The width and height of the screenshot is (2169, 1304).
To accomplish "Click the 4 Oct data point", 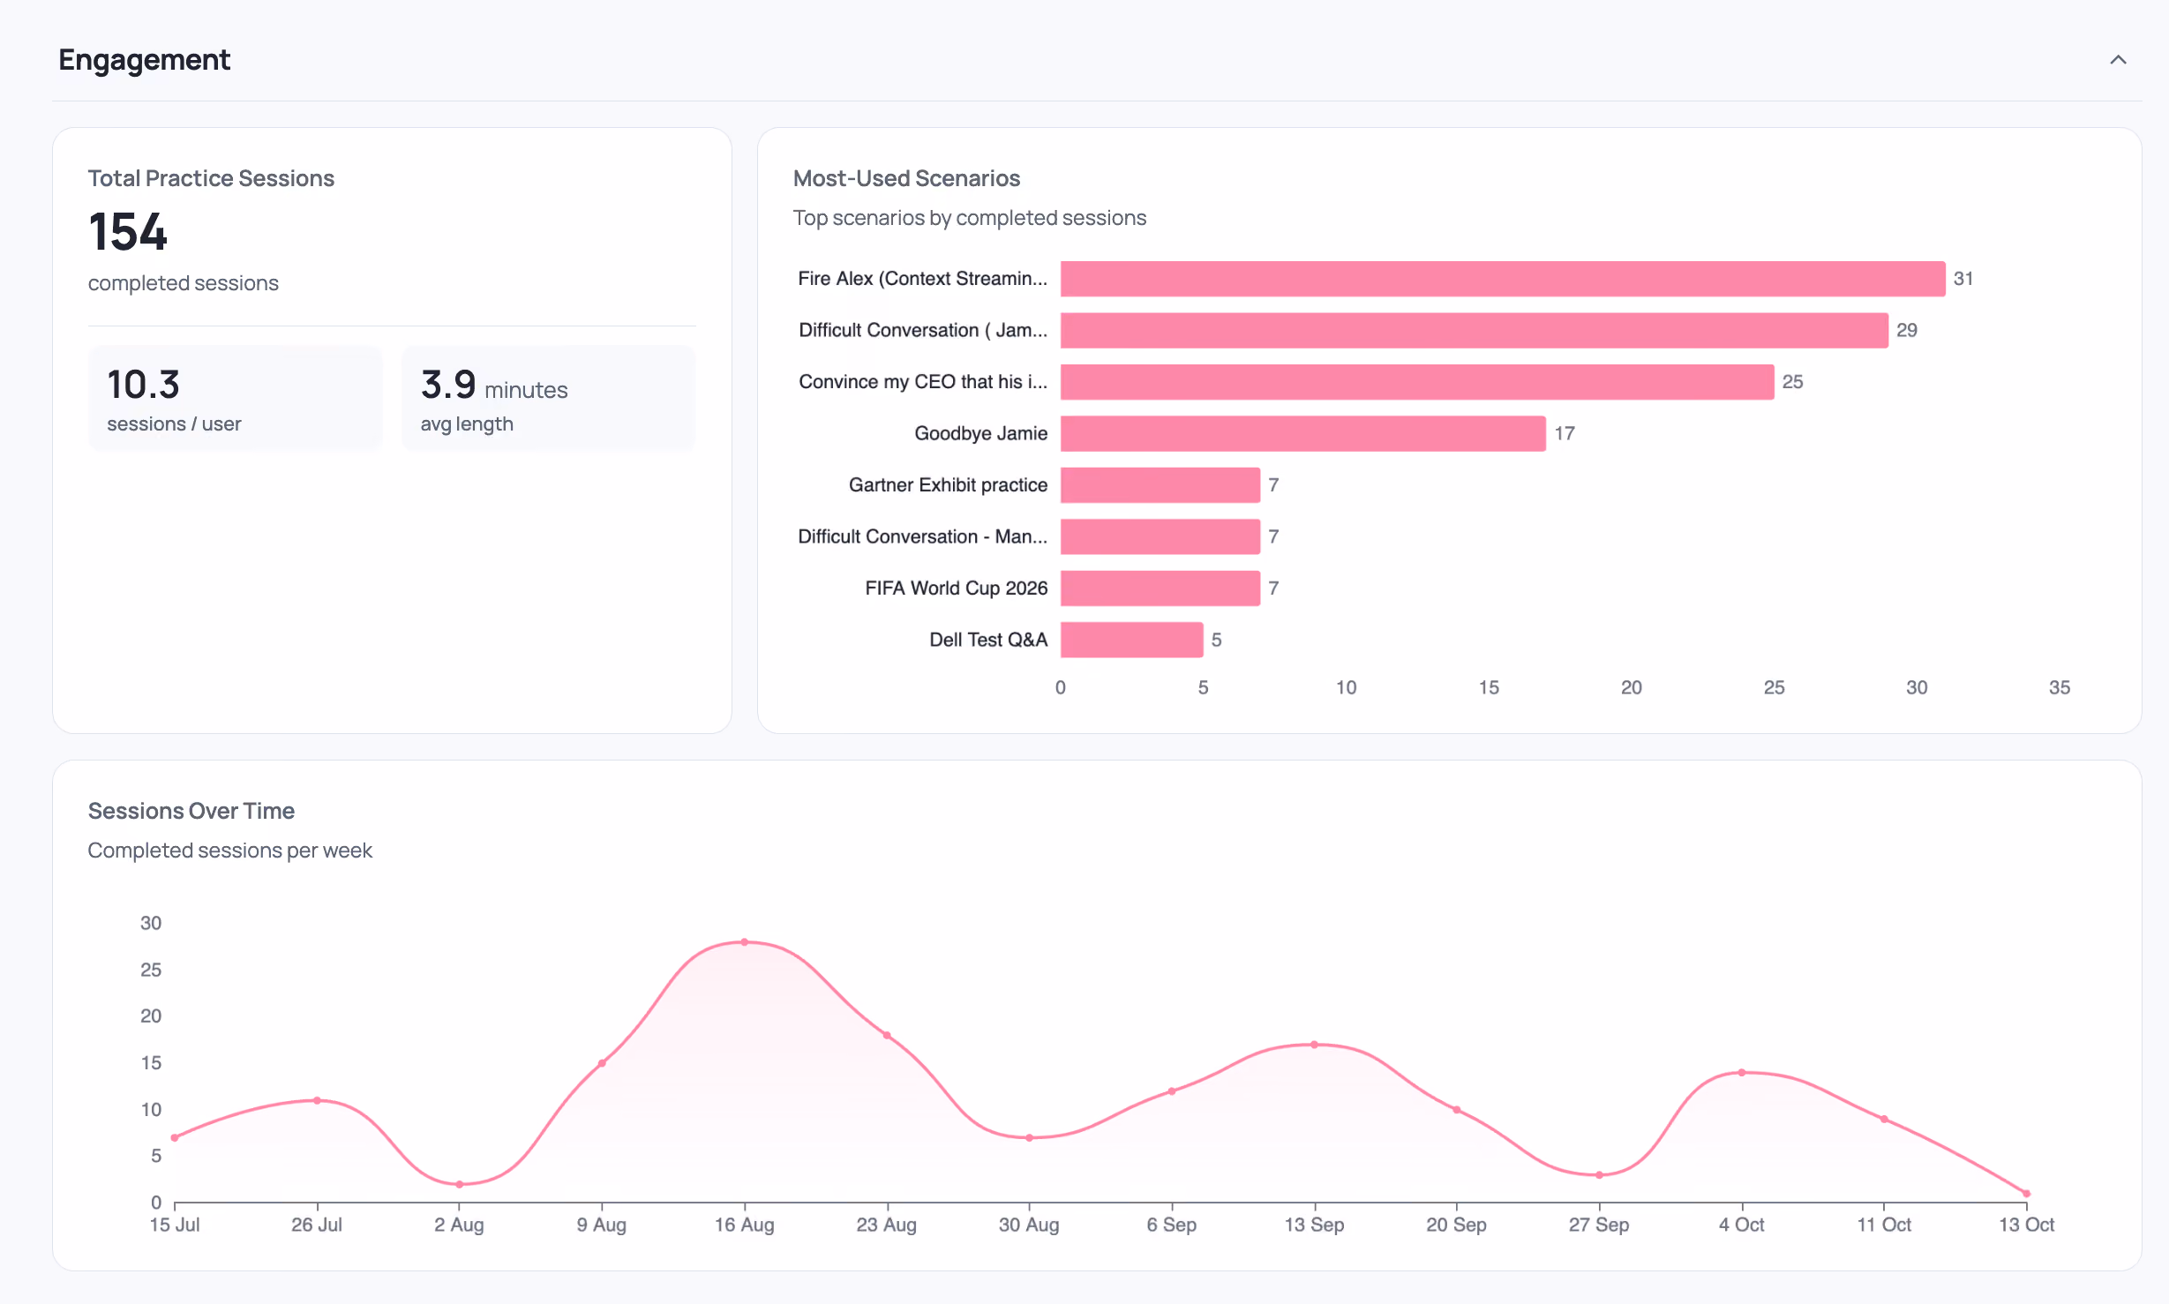I will coord(1742,1073).
